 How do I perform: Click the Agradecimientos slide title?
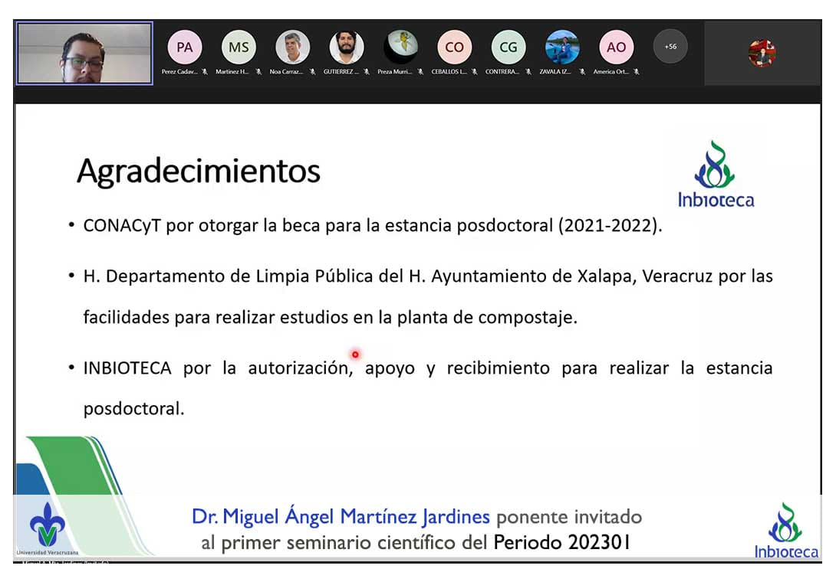(199, 171)
